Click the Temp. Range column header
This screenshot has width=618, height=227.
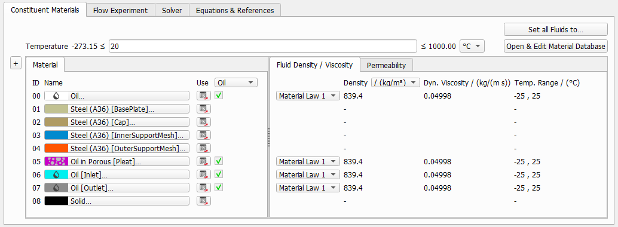point(547,83)
